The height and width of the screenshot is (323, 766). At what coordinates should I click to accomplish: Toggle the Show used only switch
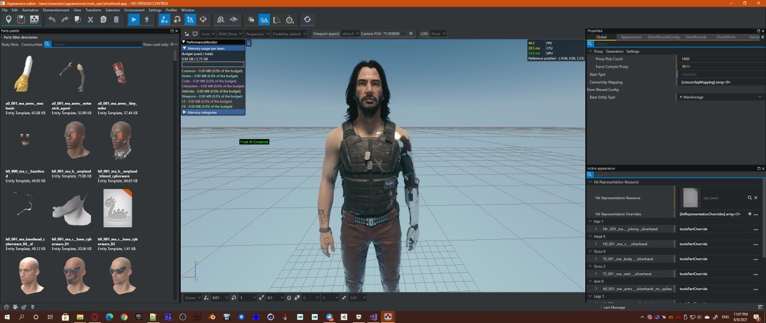tap(174, 44)
